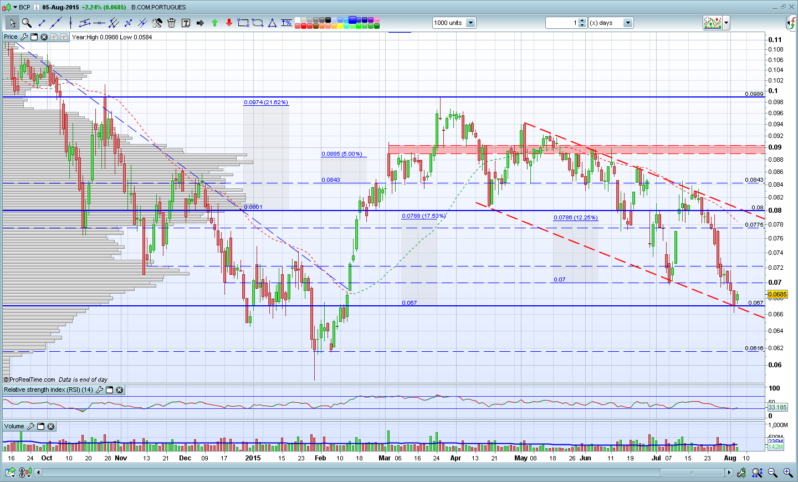
Task: Click the BCP ticker symbol
Action: (x=24, y=7)
